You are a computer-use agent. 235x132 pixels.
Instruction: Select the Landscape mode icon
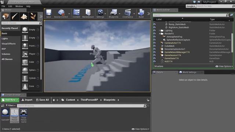24,16
